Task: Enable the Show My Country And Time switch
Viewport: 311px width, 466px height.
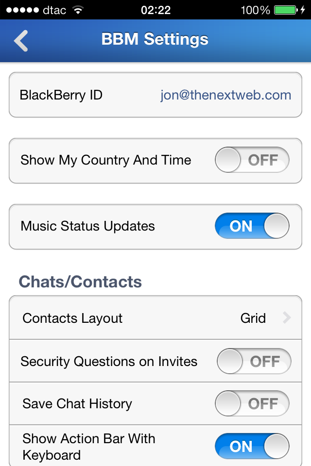Action: click(252, 160)
